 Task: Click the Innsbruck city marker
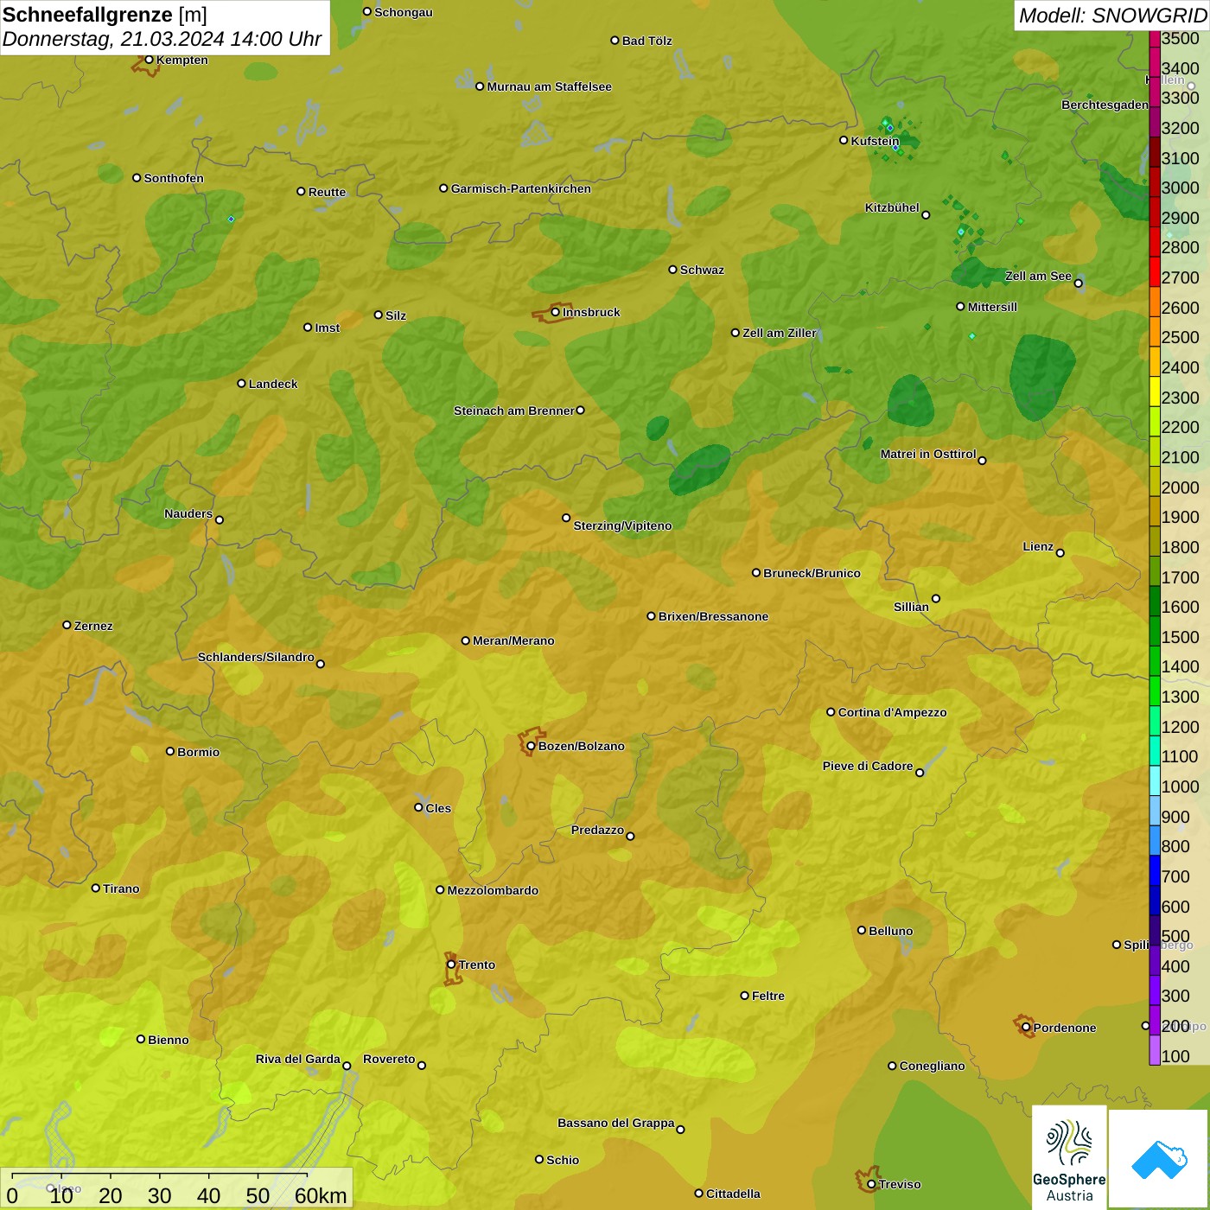pos(556,312)
